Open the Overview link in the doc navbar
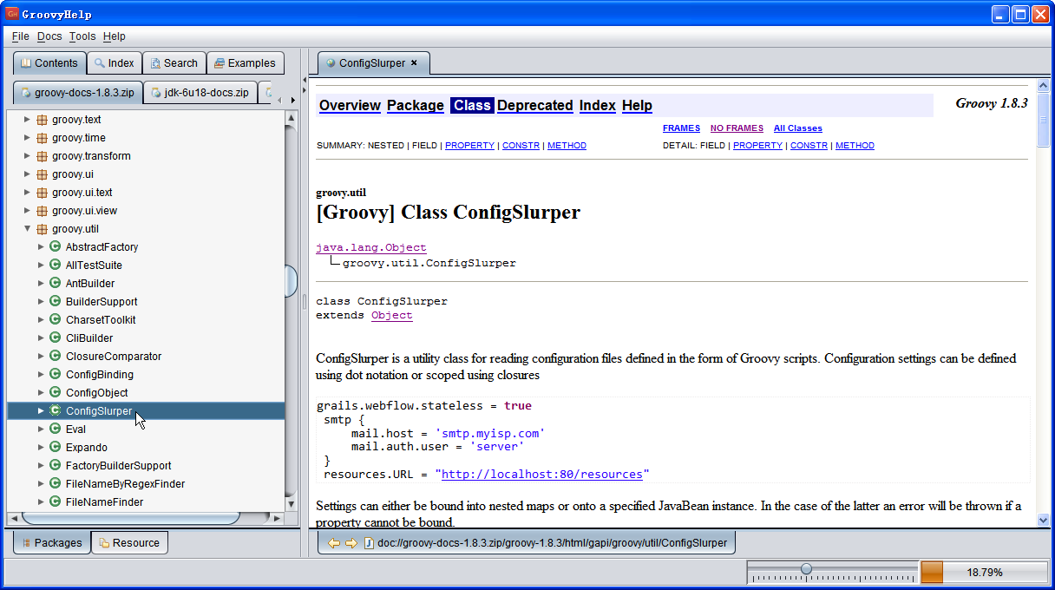Viewport: 1055px width, 590px height. [x=350, y=106]
